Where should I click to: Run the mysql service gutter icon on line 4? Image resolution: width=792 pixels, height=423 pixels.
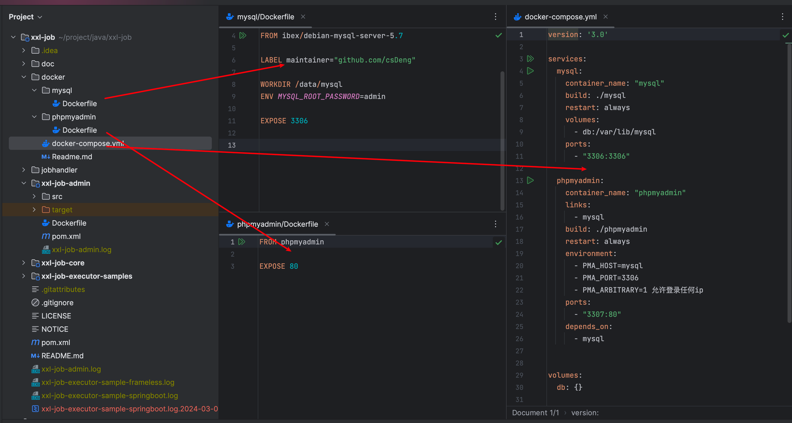click(x=530, y=71)
